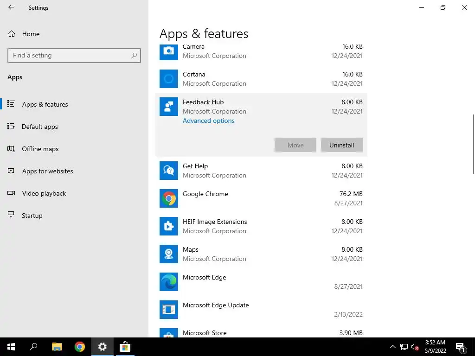Click the Apps for websites sidebar icon

(11, 171)
